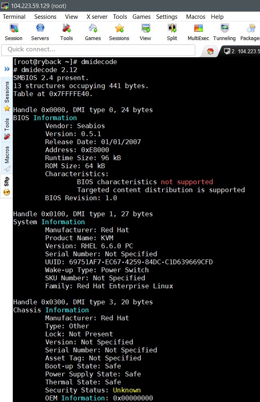
Task: Click the MobaXterm title bar app icon
Action: coord(5,6)
